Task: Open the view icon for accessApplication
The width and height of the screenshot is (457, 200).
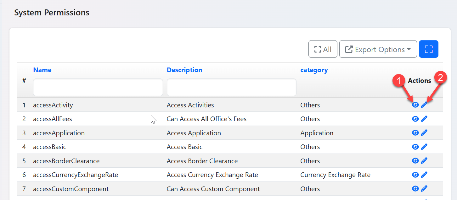Action: (415, 133)
